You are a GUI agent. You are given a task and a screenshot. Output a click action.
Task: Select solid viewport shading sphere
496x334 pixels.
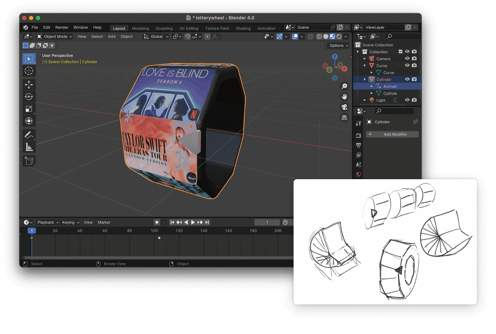click(x=326, y=37)
